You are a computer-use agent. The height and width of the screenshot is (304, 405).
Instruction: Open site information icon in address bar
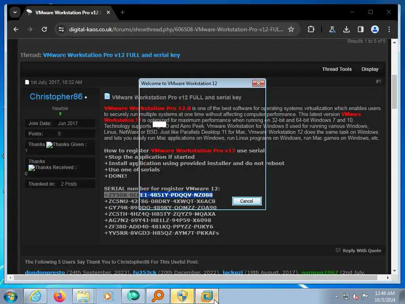[x=61, y=29]
